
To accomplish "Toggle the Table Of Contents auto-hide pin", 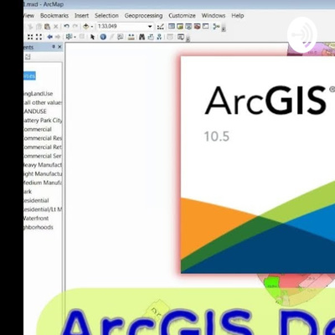I will (x=54, y=47).
